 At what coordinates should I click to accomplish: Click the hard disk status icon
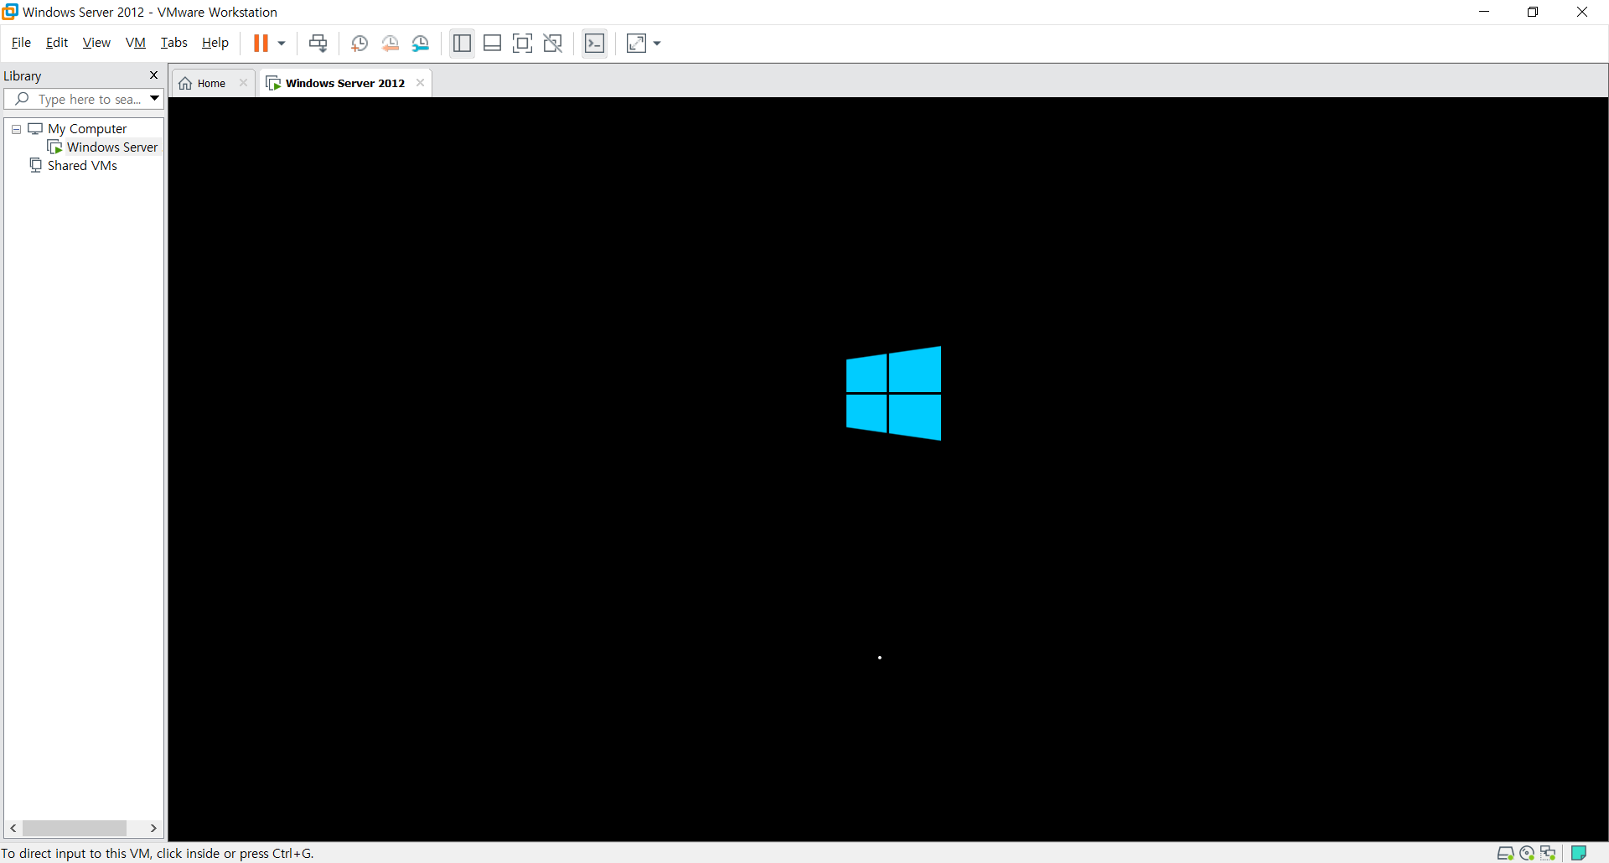[1506, 853]
